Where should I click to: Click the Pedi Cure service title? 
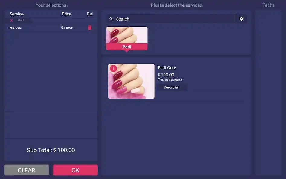pyautogui.click(x=167, y=68)
